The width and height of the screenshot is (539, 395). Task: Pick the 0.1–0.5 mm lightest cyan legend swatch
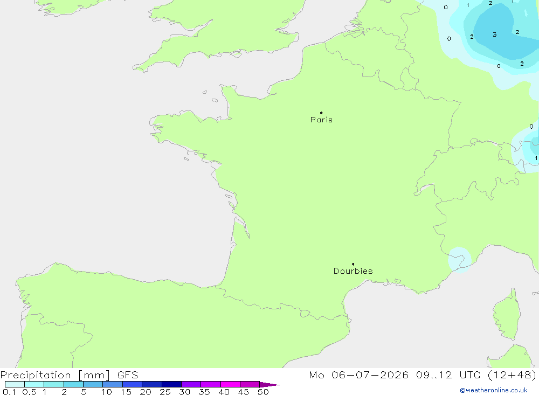[x=15, y=384]
